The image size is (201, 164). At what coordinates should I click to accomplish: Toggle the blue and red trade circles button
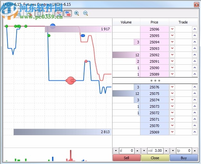[68, 14]
